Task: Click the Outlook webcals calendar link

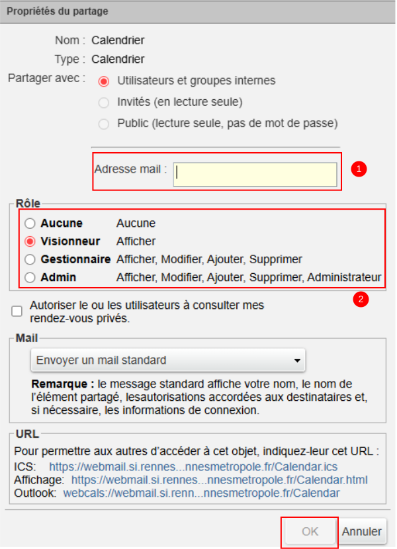Action: 201,493
